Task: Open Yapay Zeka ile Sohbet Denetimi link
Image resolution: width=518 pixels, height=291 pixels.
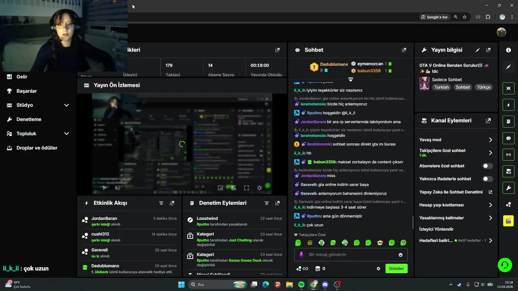Action: point(456,192)
